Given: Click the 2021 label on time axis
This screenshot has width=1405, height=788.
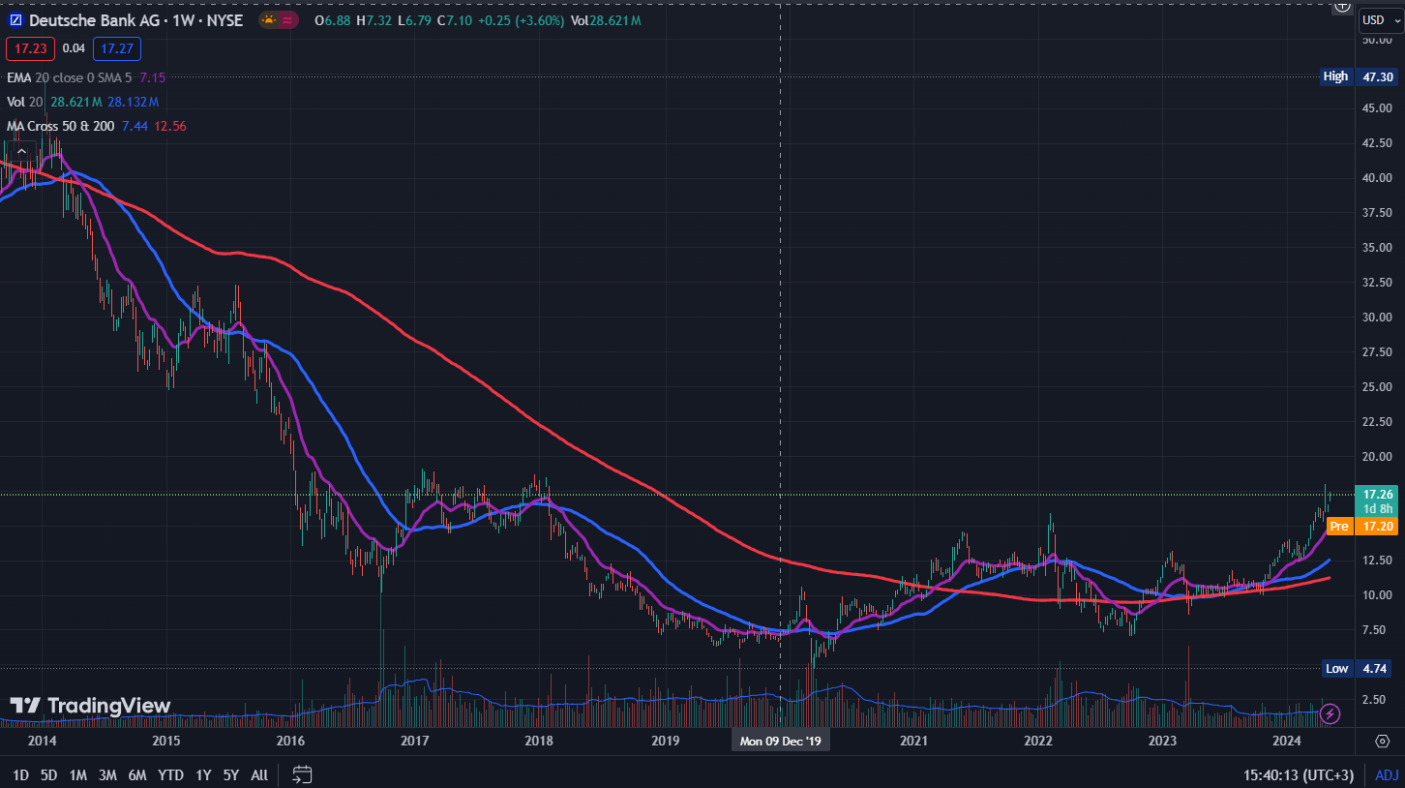Looking at the screenshot, I should [x=913, y=741].
